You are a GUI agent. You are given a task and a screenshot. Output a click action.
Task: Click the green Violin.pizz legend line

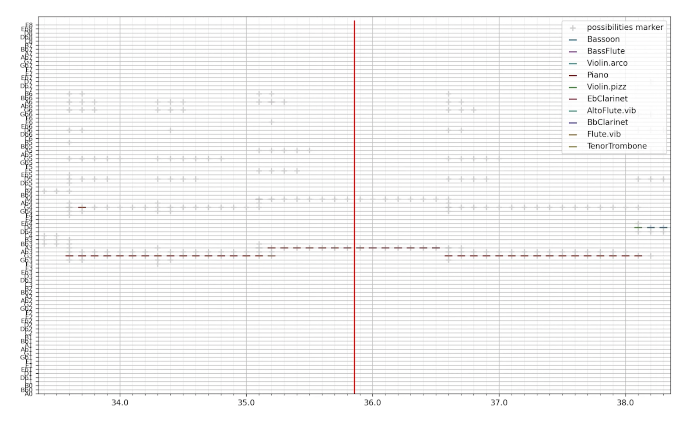(573, 87)
